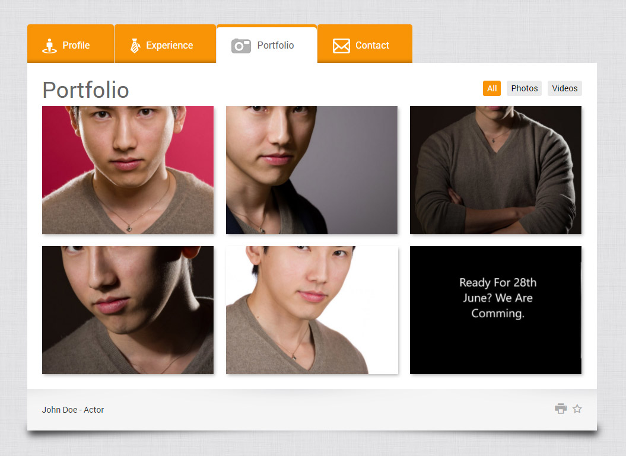Select the active Portfolio tab
626x456 pixels.
click(x=266, y=45)
